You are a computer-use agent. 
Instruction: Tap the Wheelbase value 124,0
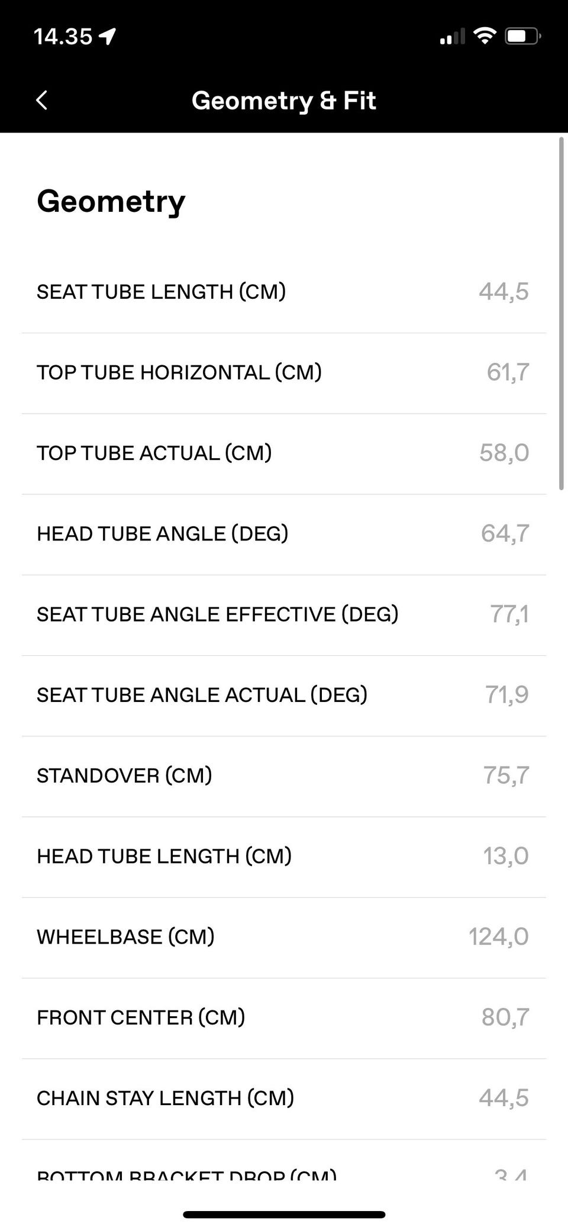(x=498, y=936)
